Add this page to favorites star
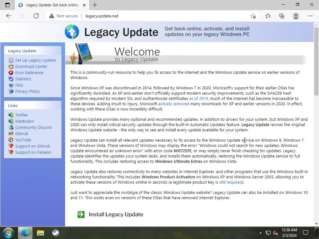This screenshot has height=239, width=319. 253,16
